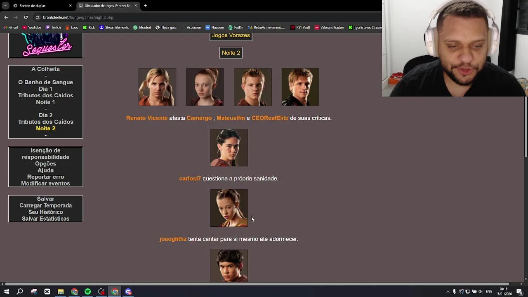Open the Valorant Tracker bookmark
Screen dimensions: 528x297
point(329,28)
